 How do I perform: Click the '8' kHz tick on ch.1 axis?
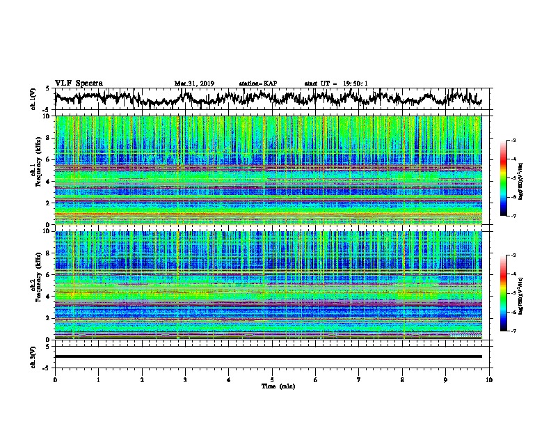[x=49, y=138]
